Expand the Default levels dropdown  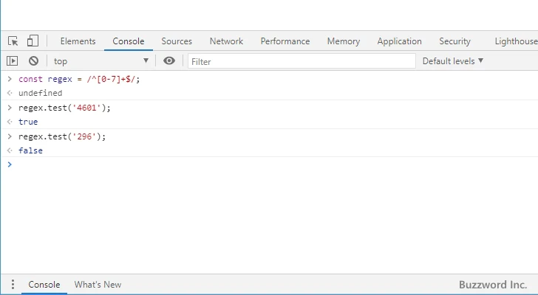(452, 61)
